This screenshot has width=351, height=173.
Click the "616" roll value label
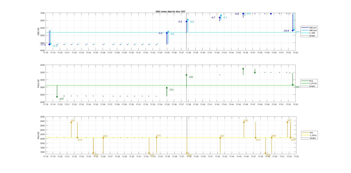(x=159, y=136)
